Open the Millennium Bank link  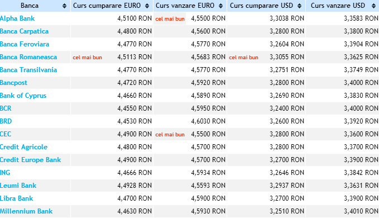[26, 211]
